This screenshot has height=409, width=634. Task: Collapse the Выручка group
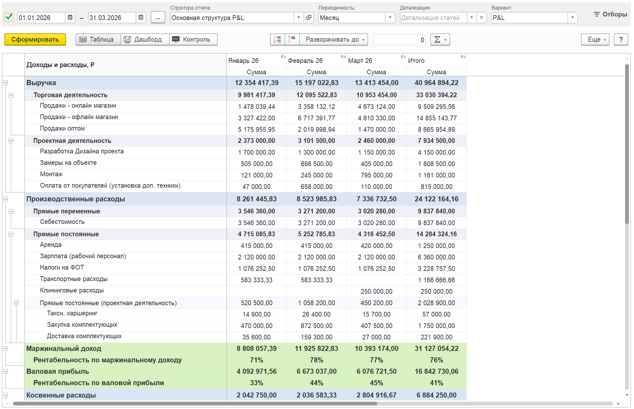5,83
